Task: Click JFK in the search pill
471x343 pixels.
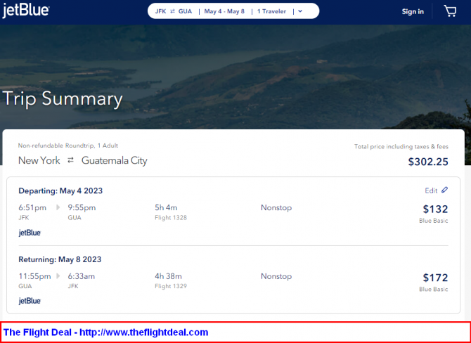Action: click(160, 11)
